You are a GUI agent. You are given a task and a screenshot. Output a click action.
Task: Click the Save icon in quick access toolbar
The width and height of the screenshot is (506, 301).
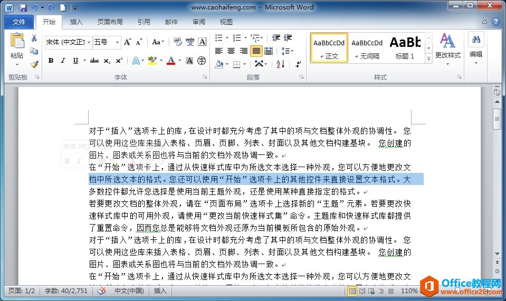pyautogui.click(x=23, y=8)
